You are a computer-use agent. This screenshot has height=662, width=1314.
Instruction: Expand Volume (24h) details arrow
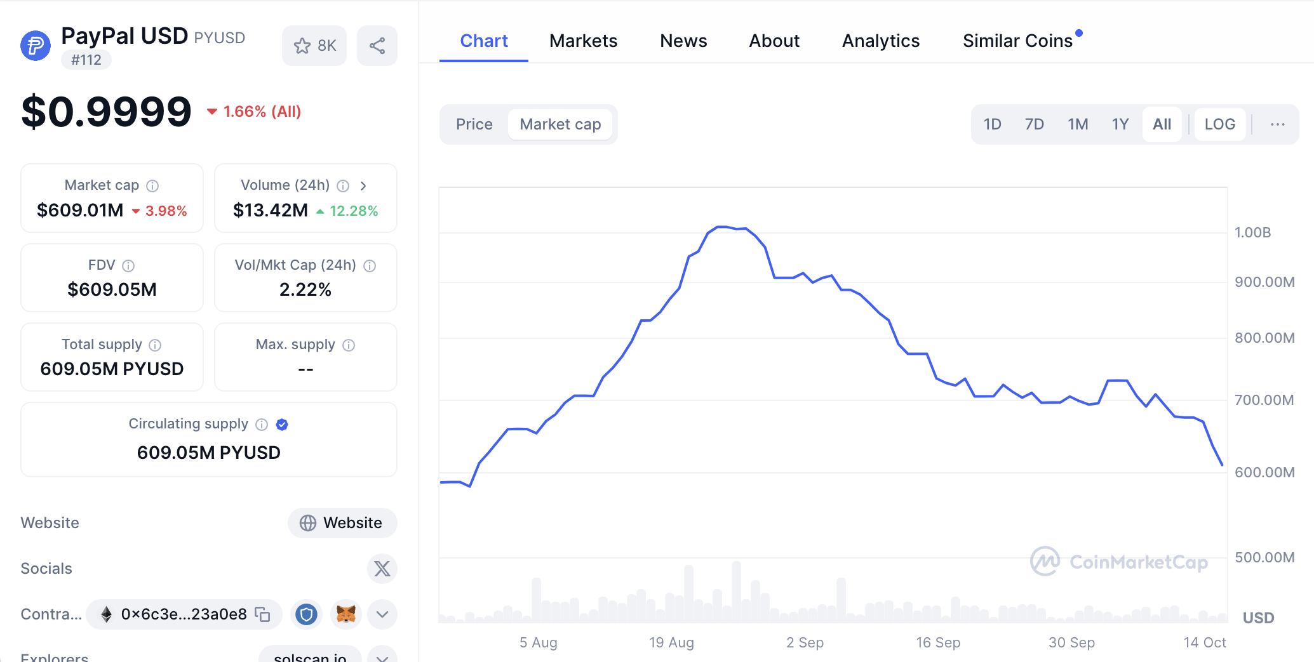tap(363, 186)
